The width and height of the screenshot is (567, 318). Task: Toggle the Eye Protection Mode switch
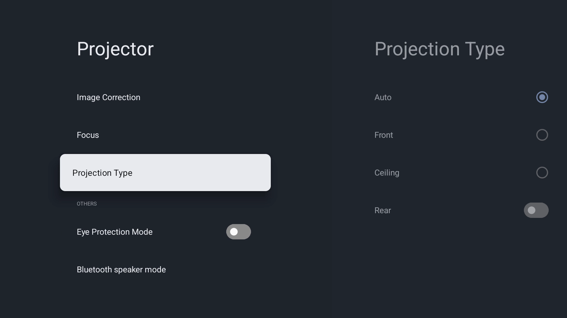[238, 232]
